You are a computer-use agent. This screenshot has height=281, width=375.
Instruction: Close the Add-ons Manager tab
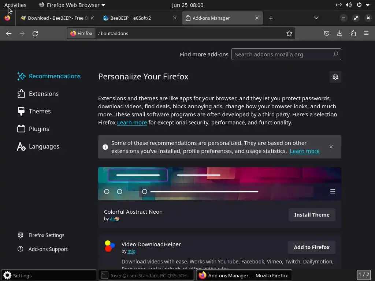tap(257, 18)
